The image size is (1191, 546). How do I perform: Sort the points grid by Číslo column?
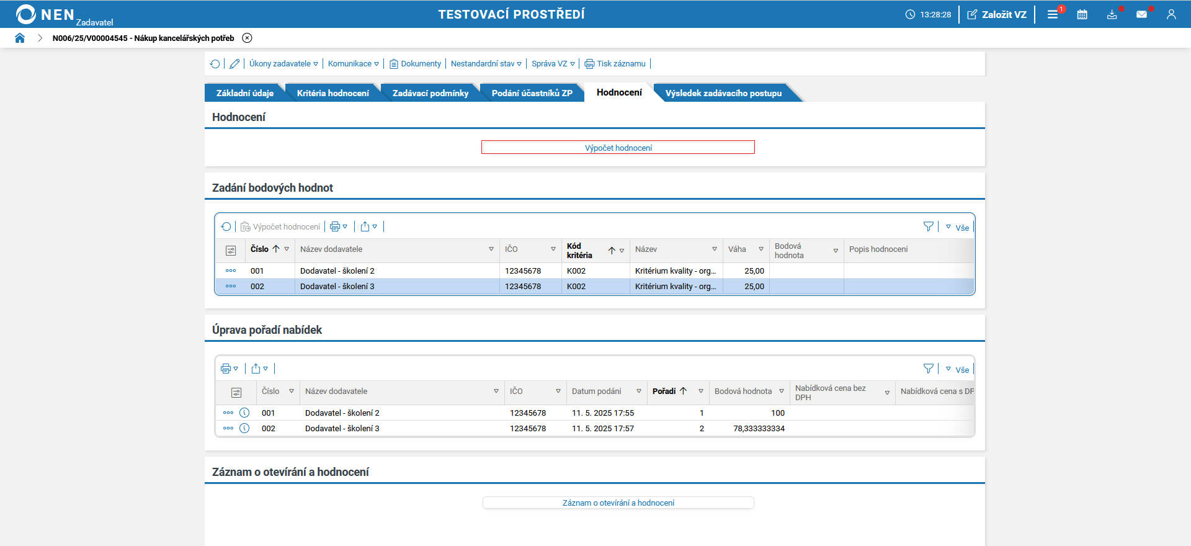259,249
